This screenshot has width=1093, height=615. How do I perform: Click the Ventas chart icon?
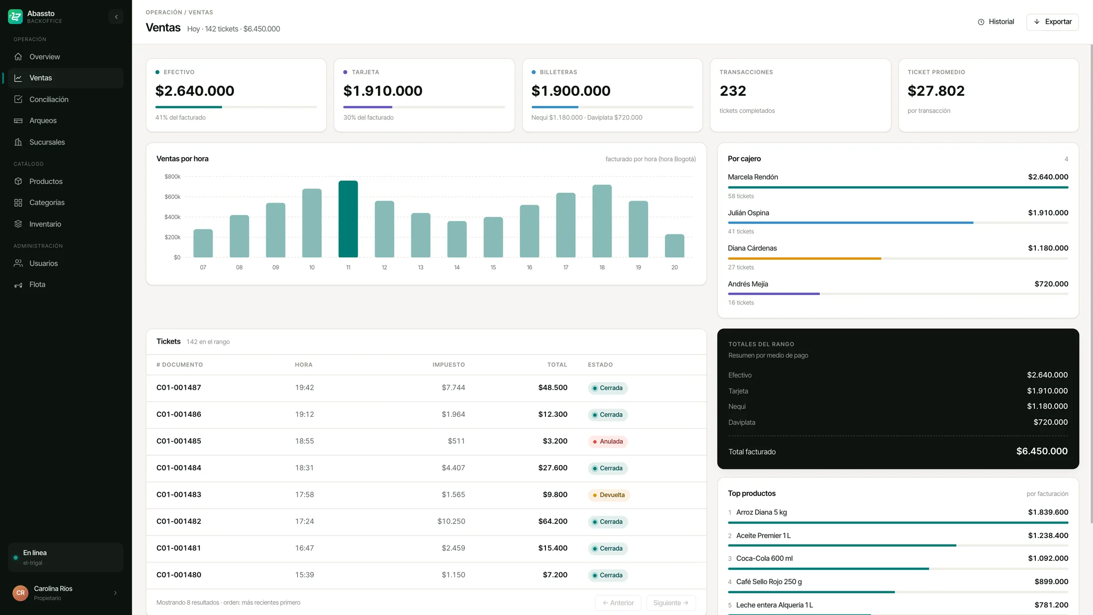pos(18,78)
